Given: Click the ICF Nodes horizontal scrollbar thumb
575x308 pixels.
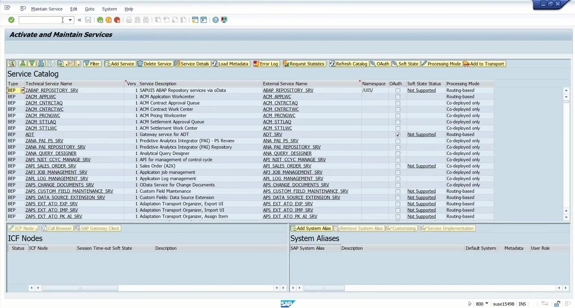Looking at the screenshot, I should point(80,288).
